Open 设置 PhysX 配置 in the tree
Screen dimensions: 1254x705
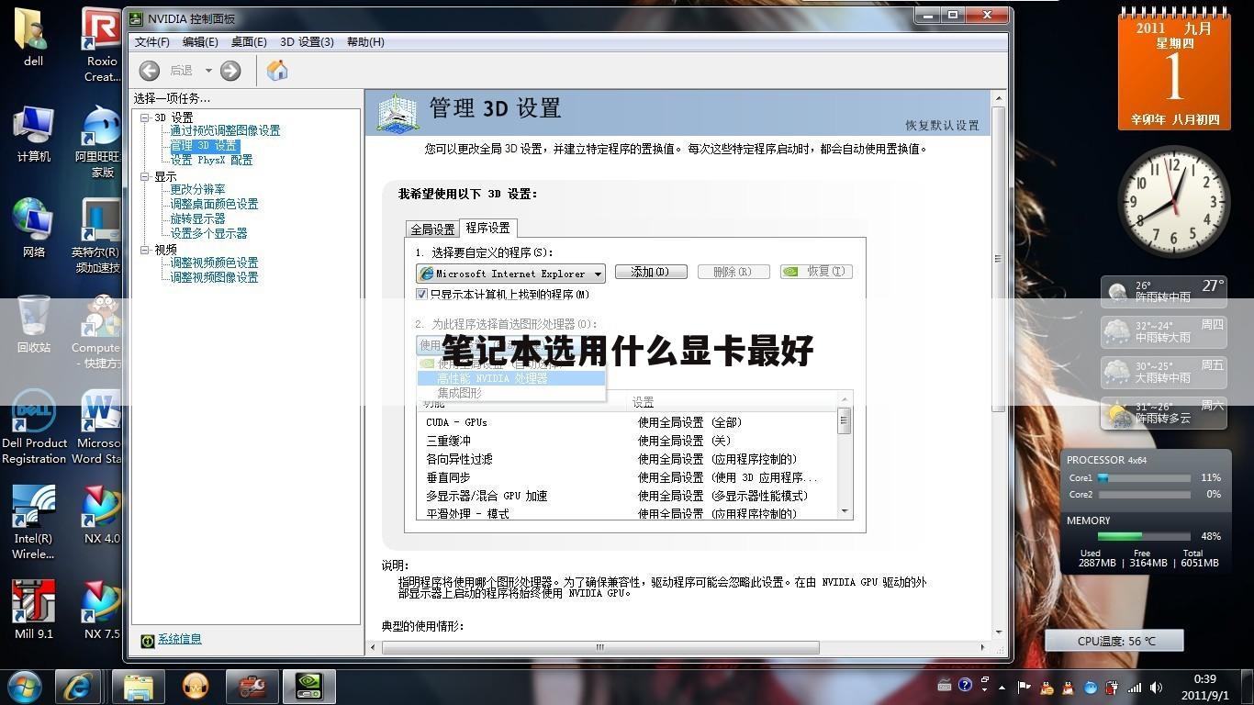point(211,160)
